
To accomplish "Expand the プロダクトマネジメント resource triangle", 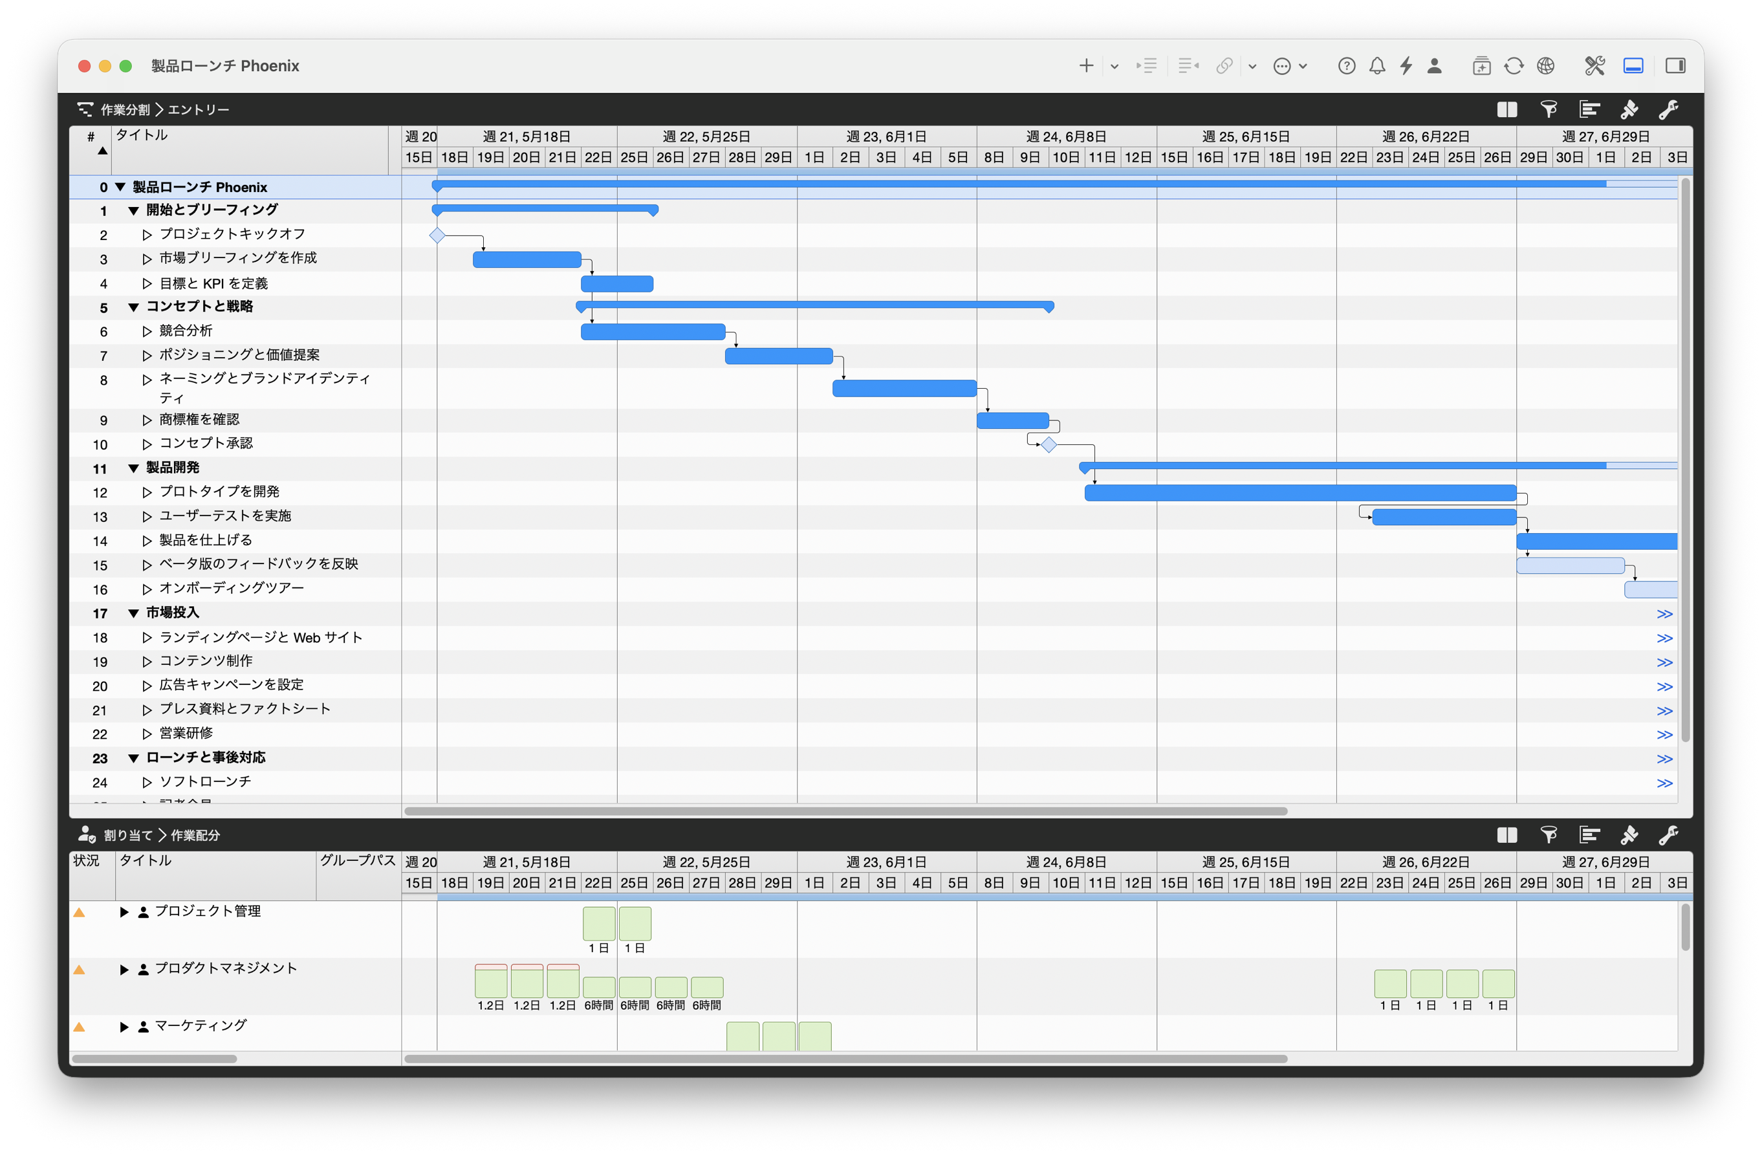I will click(124, 969).
